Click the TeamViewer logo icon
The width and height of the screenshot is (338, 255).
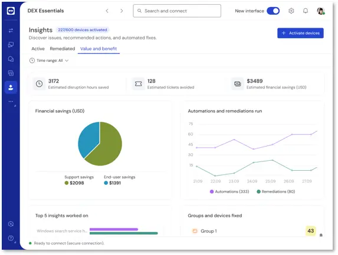click(11, 11)
